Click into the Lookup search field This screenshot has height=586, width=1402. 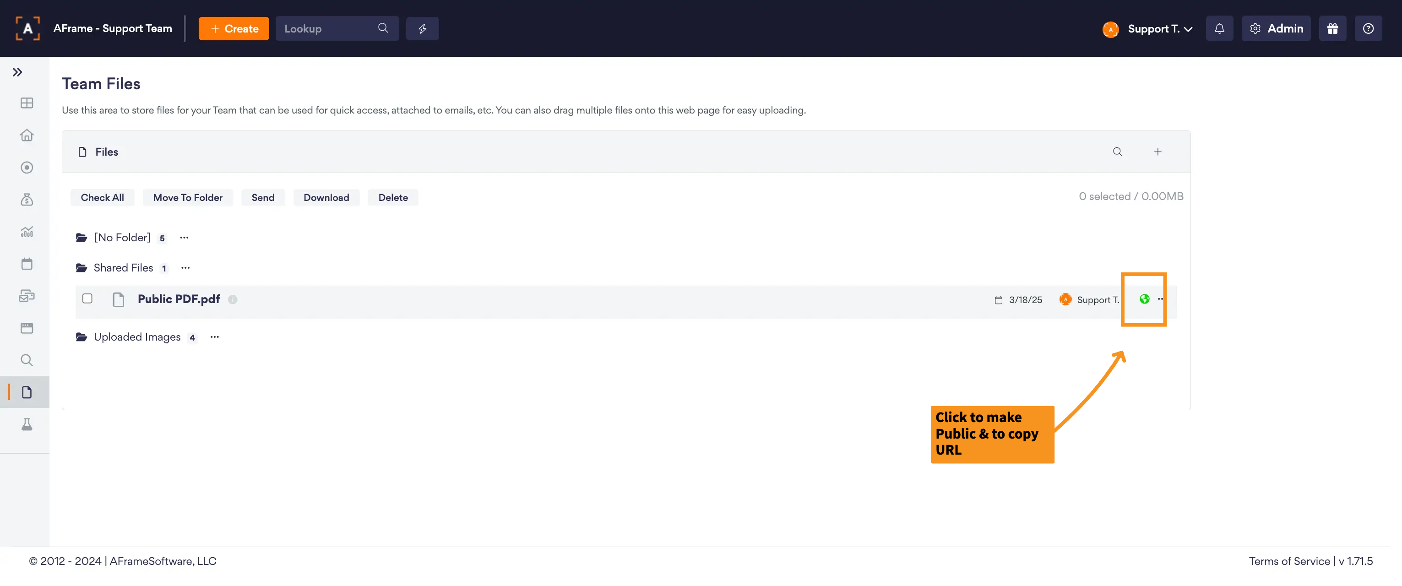coord(326,29)
